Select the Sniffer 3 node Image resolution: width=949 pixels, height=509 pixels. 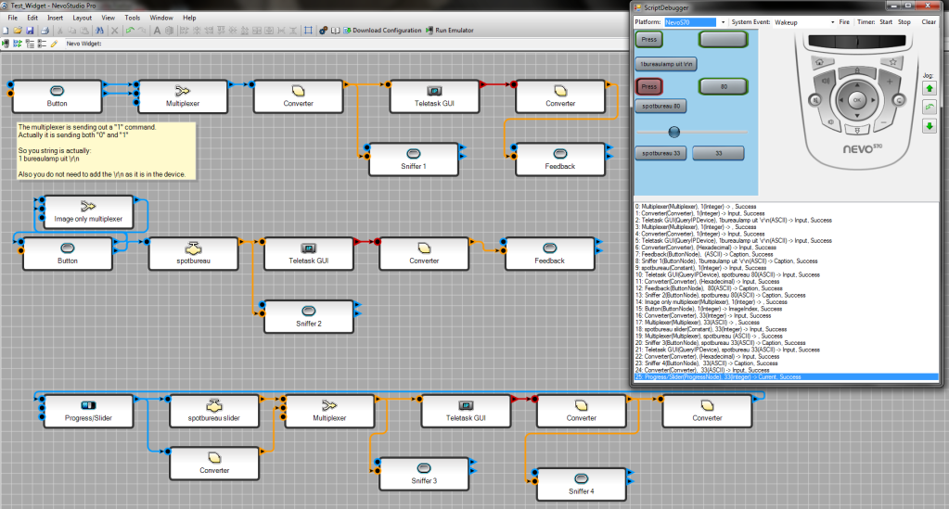pos(424,474)
